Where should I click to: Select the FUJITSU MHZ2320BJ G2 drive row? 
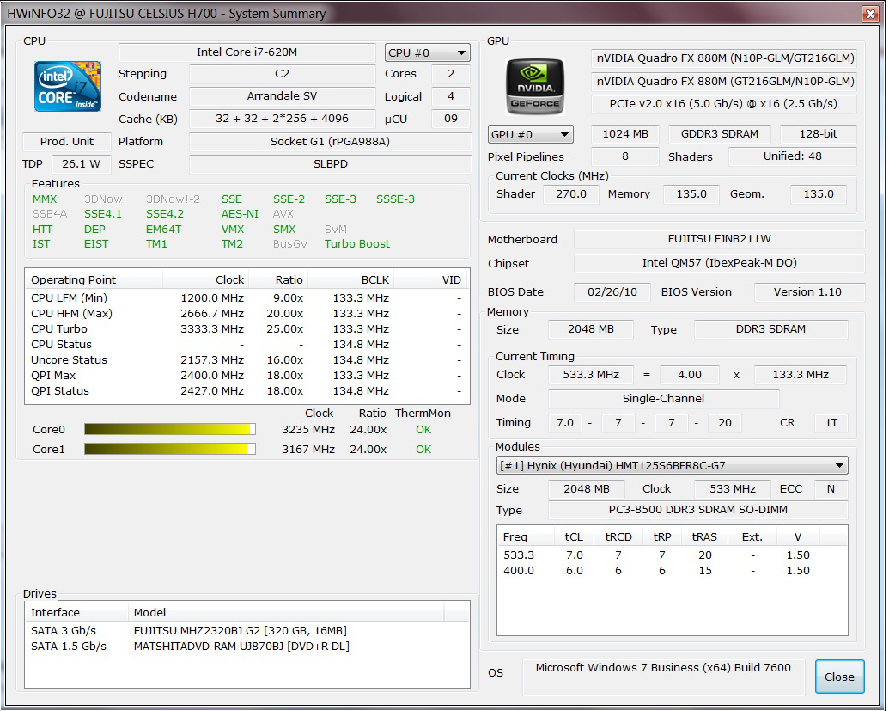click(247, 631)
